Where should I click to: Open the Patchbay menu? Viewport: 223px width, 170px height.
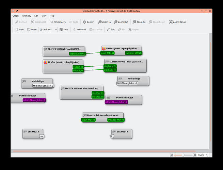pos(27,16)
